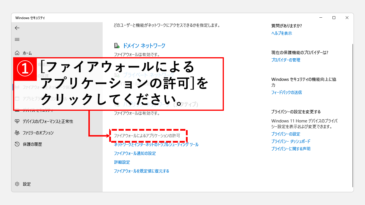Restore firewall defaults via ファイアウォールを既定値に復元する
This screenshot has width=365, height=205.
click(x=141, y=171)
